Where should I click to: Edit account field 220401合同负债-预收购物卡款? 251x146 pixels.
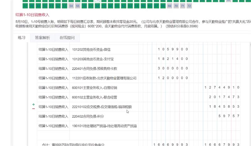point(94,68)
